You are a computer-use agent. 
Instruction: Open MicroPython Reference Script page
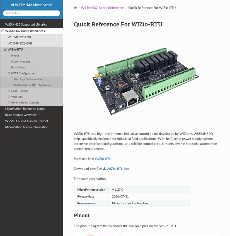[25, 109]
